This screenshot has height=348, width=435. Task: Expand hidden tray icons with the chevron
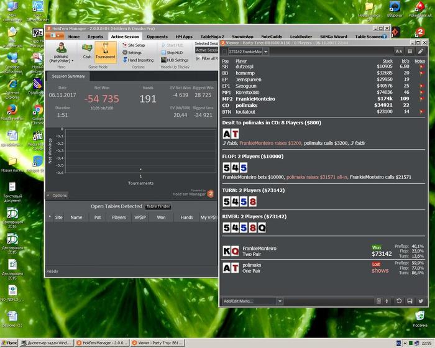(x=405, y=344)
